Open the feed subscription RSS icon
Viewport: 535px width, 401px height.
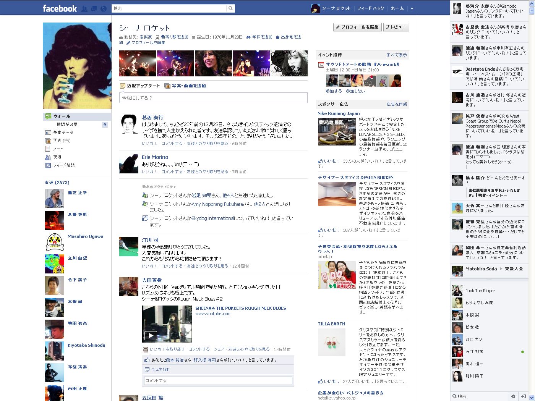48,165
